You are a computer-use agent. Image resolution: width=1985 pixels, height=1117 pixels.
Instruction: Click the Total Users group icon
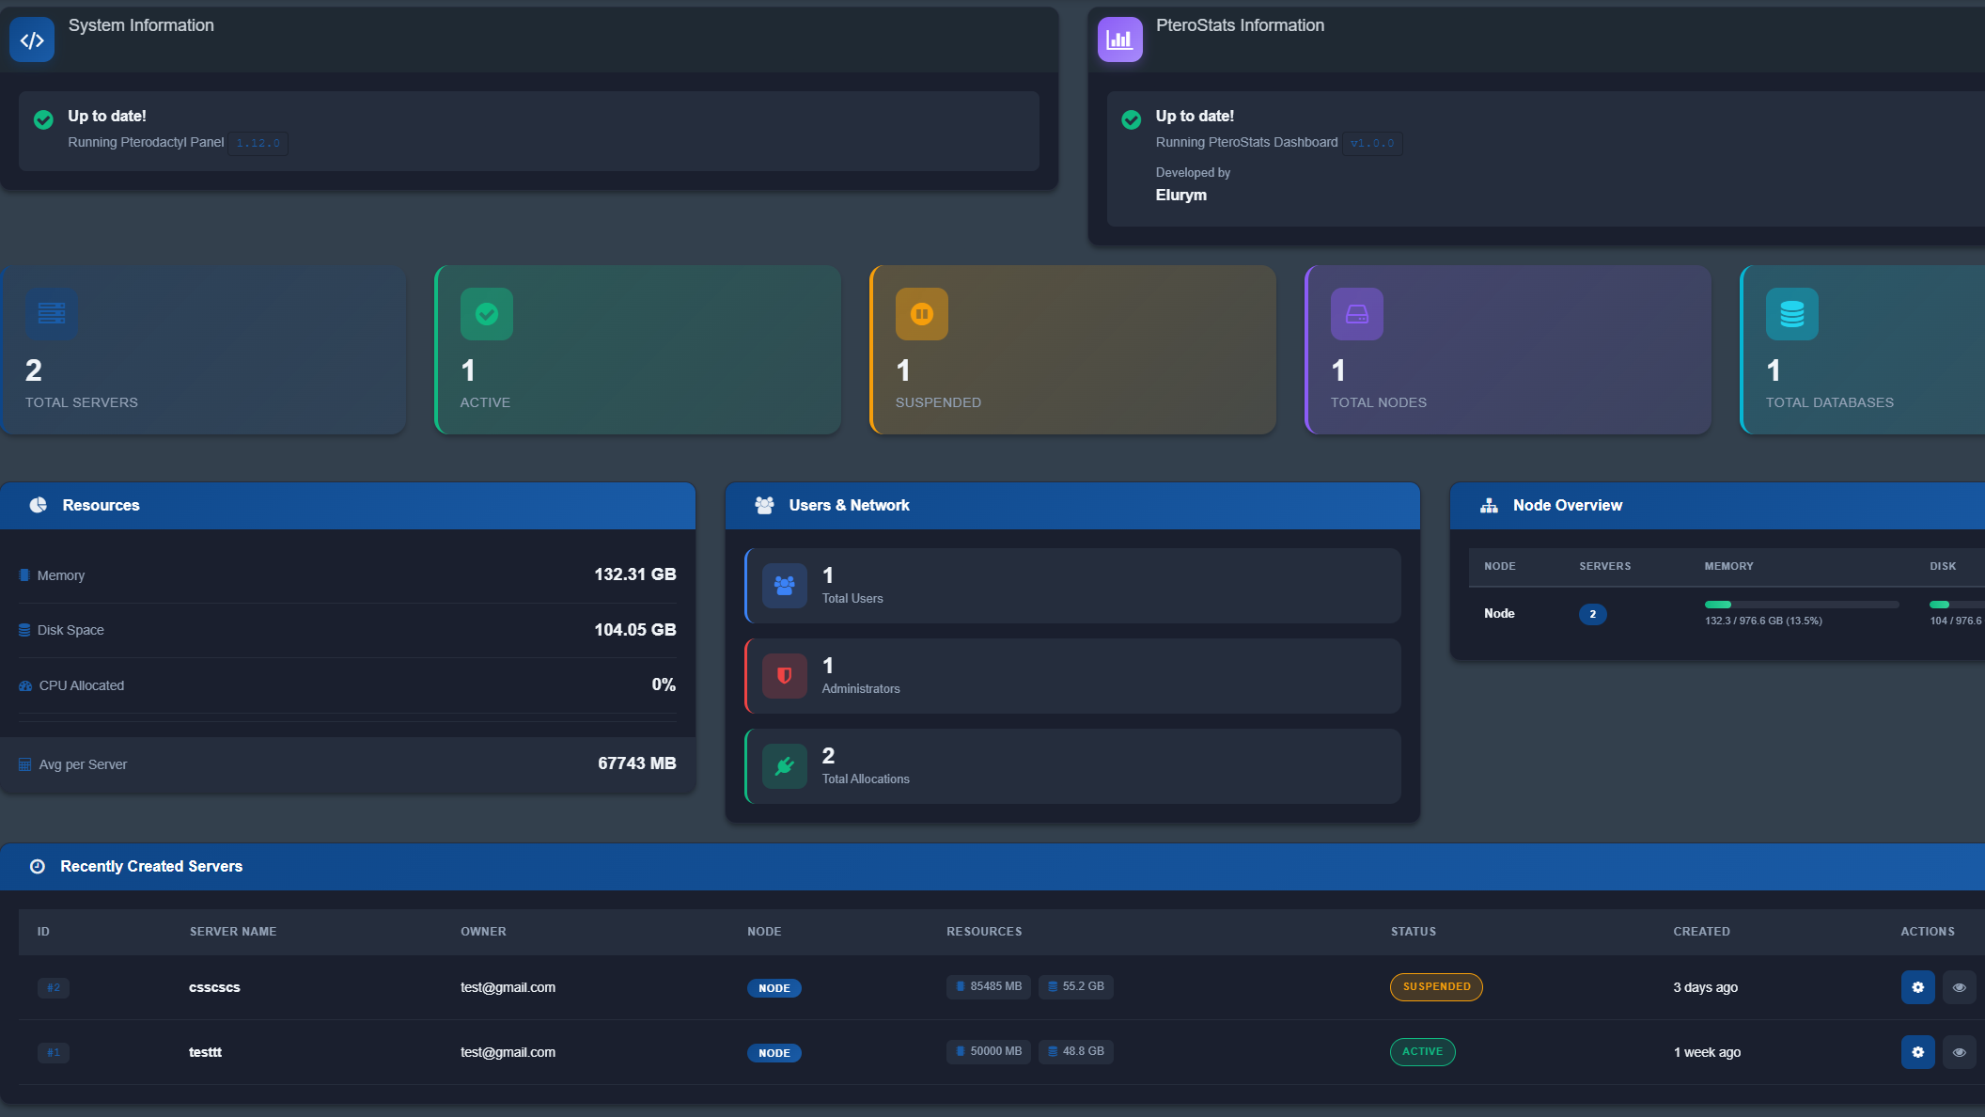pyautogui.click(x=784, y=586)
